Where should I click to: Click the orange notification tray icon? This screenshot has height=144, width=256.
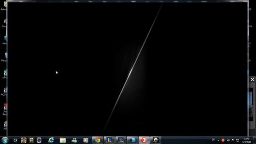[x=223, y=140]
